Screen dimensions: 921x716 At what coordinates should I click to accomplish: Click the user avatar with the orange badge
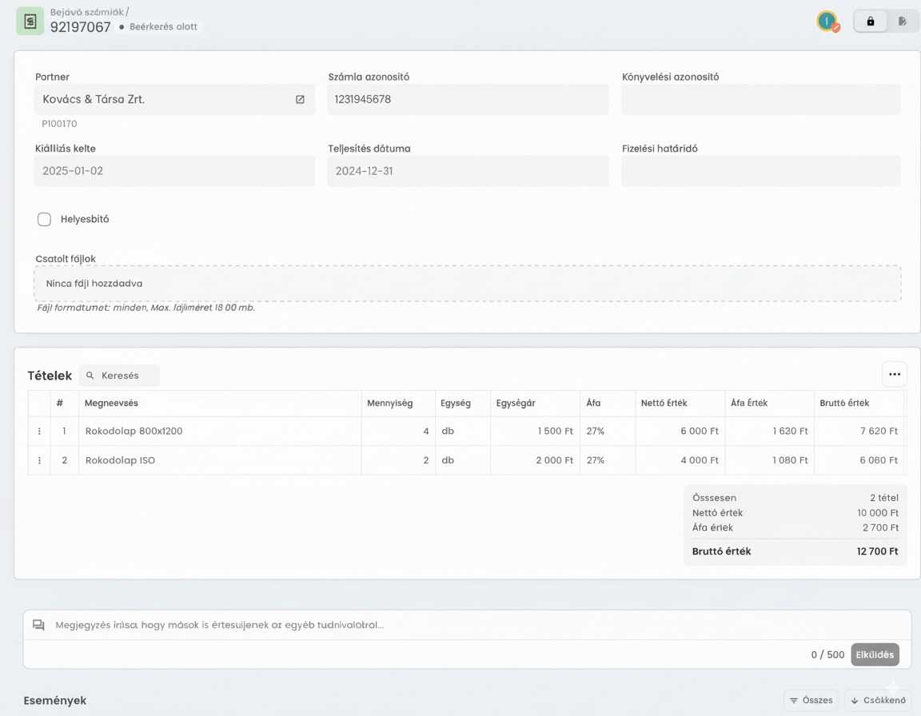point(827,21)
